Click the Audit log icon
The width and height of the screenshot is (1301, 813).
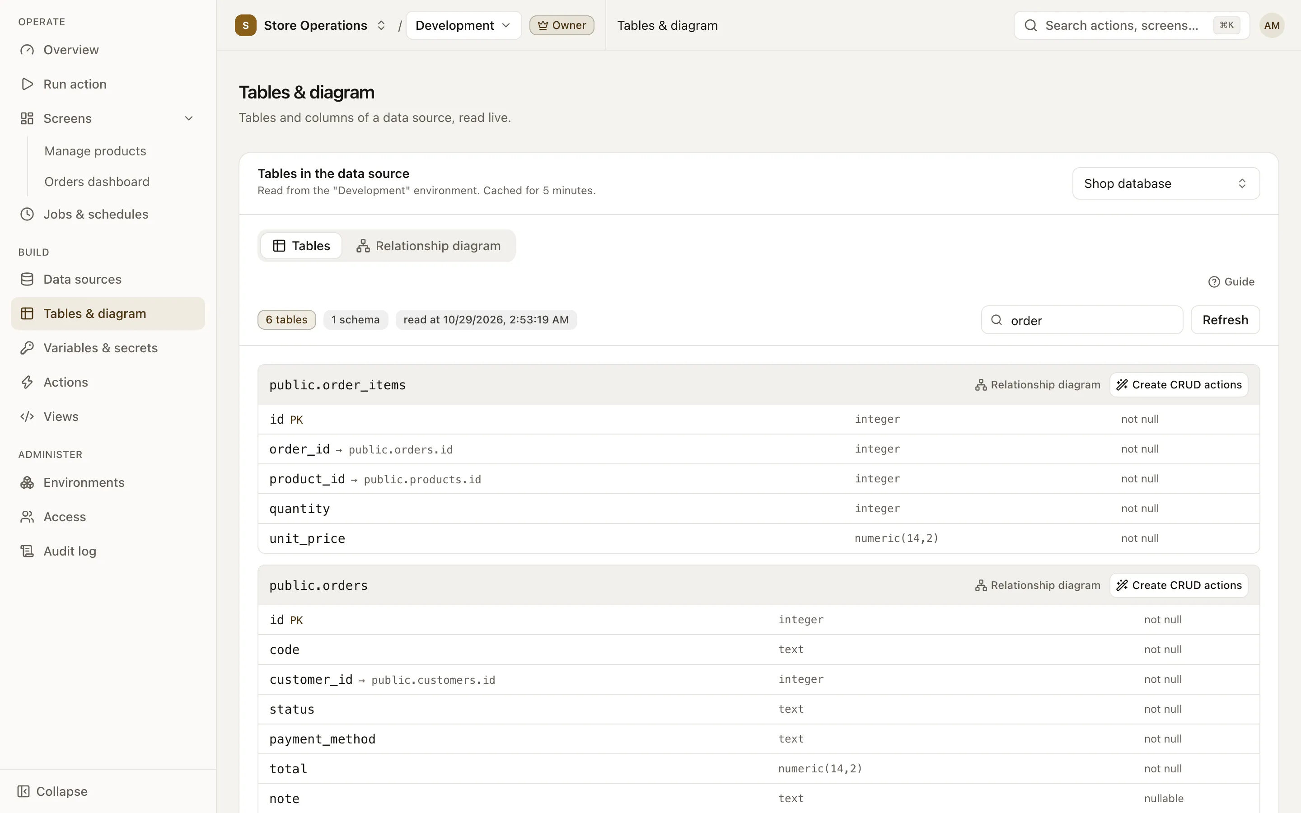tap(27, 551)
